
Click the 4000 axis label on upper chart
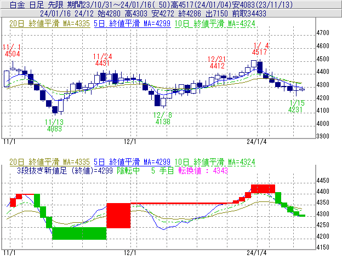[323, 124]
